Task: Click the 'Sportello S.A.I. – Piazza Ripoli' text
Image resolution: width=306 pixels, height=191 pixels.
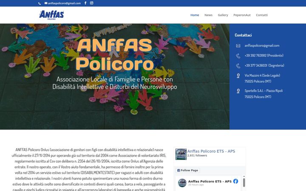Action: [x=263, y=91]
